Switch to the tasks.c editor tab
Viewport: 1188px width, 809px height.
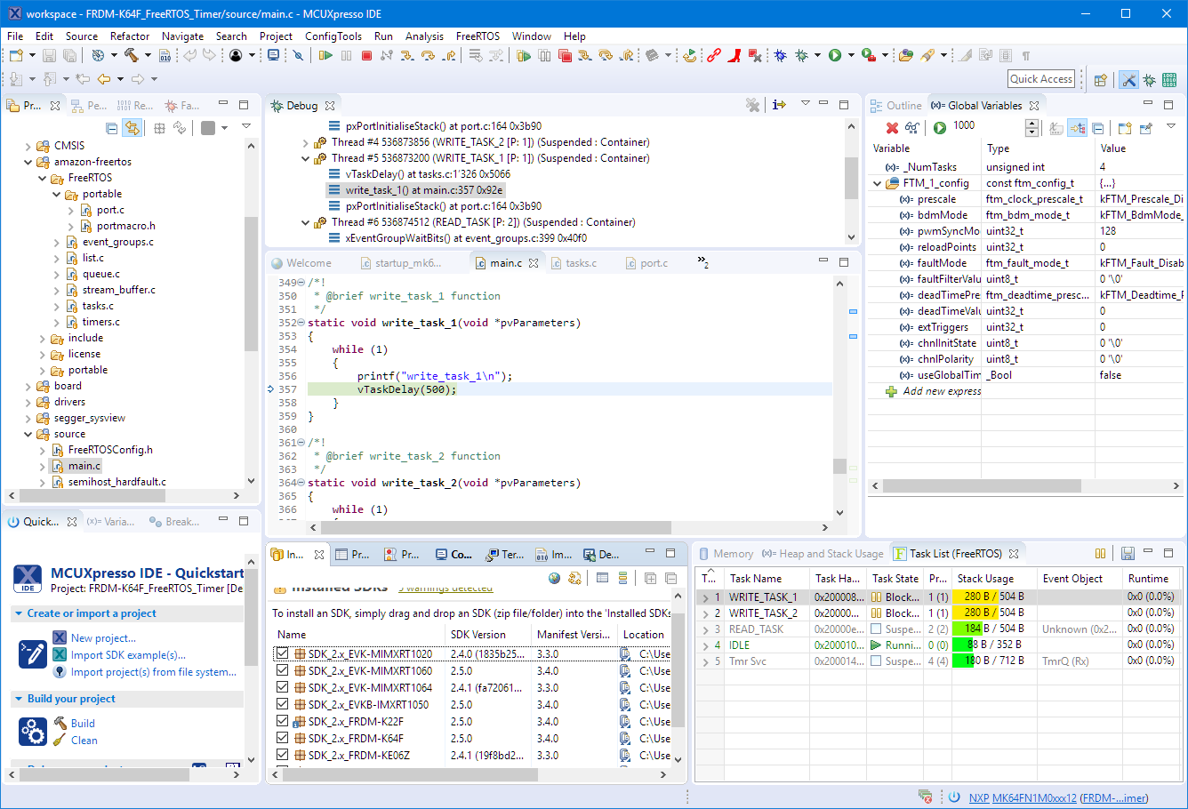click(x=580, y=263)
